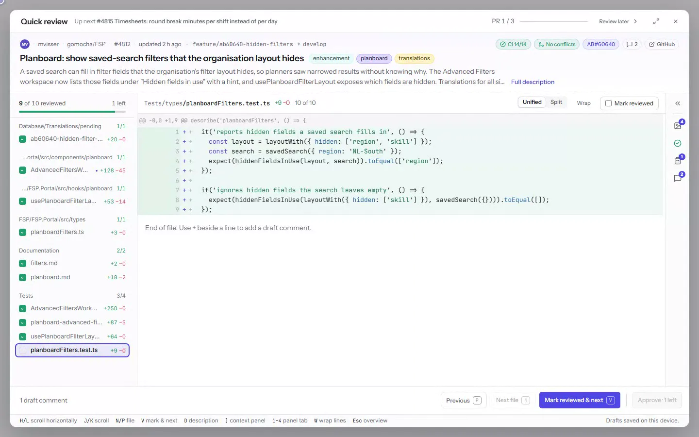699x437 pixels.
Task: Open the Full description link
Action: pos(533,82)
